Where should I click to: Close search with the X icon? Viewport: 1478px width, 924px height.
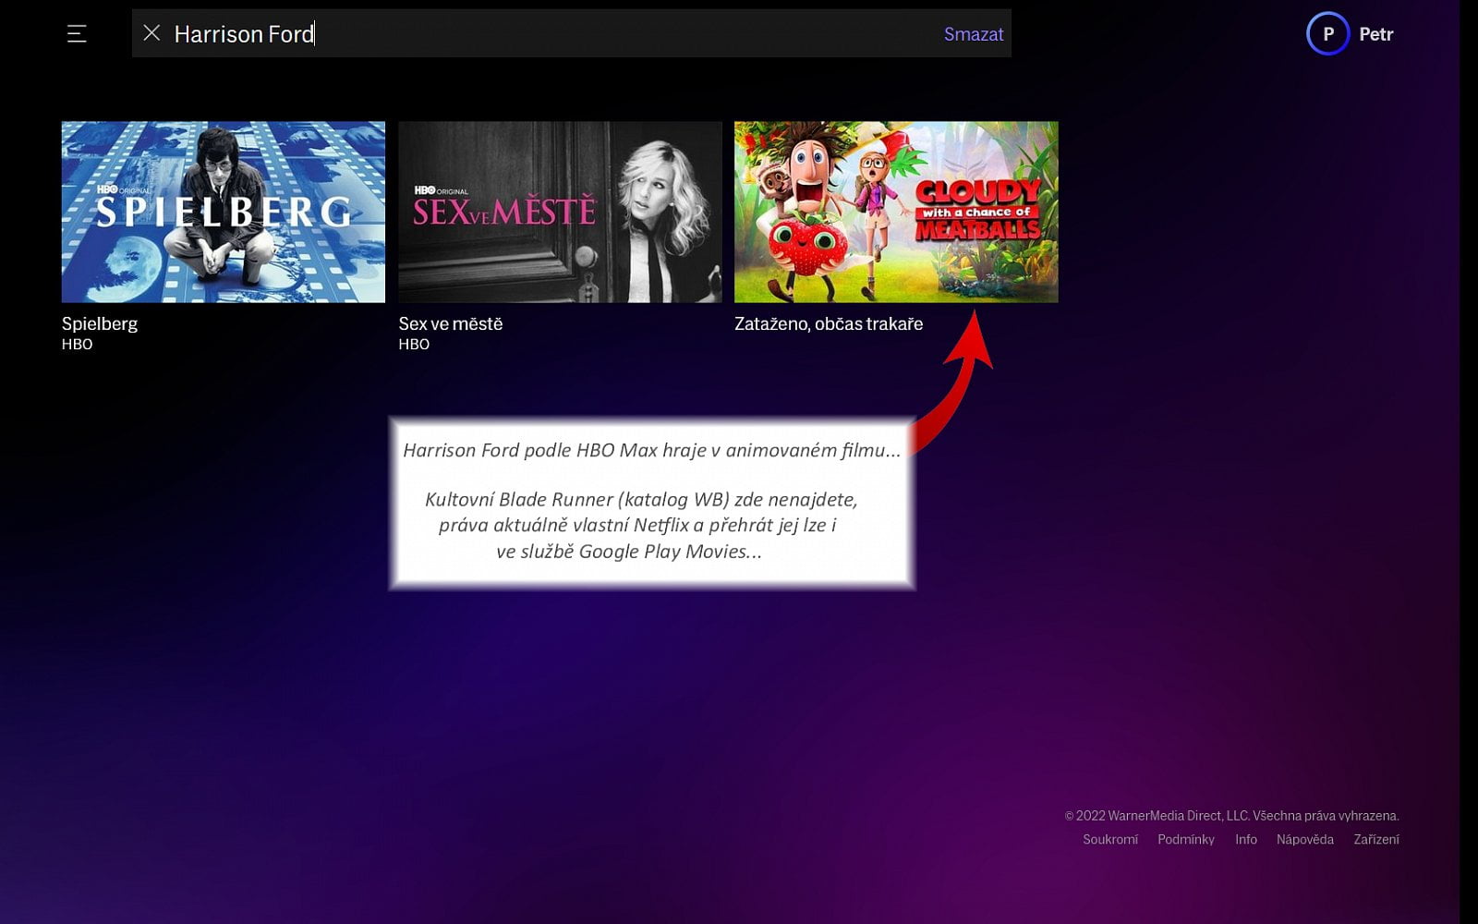[x=152, y=33]
